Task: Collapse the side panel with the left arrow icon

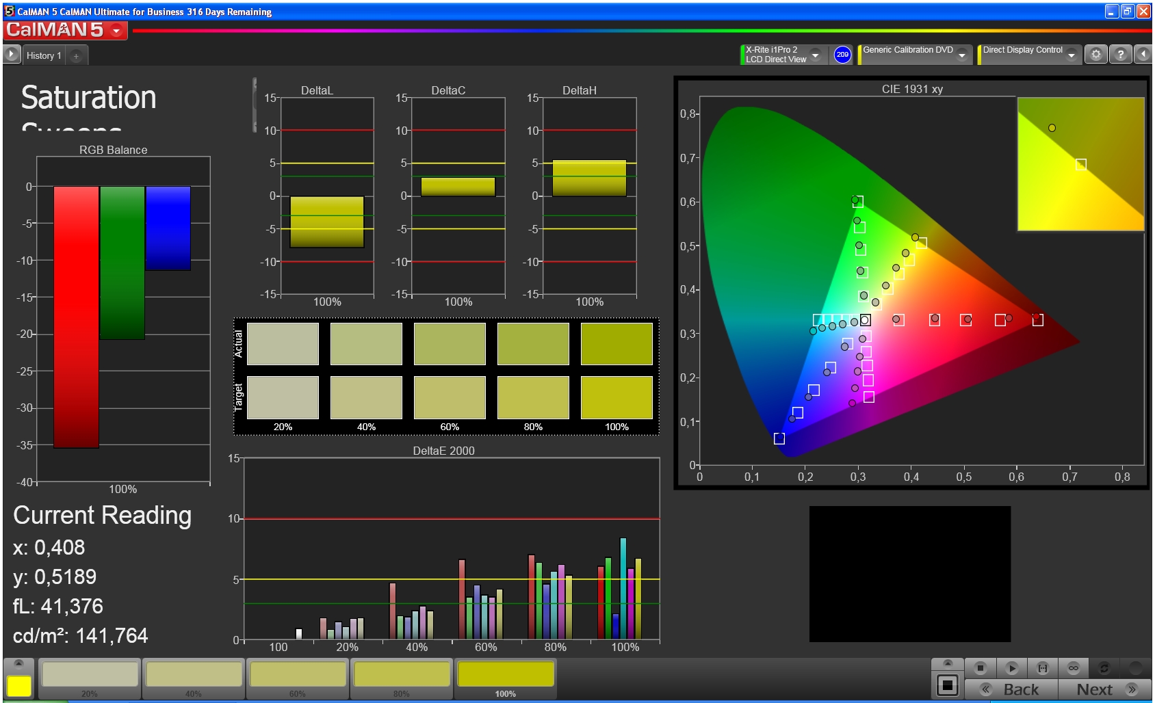Action: tap(1143, 55)
